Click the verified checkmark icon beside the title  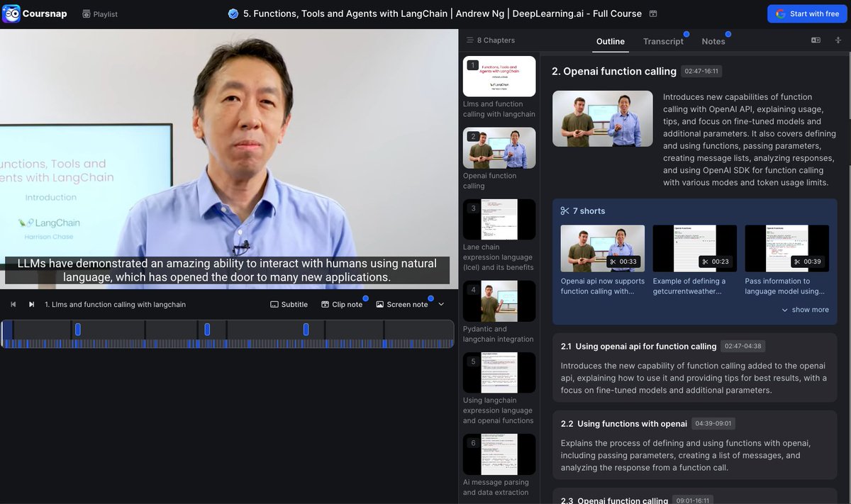point(233,13)
